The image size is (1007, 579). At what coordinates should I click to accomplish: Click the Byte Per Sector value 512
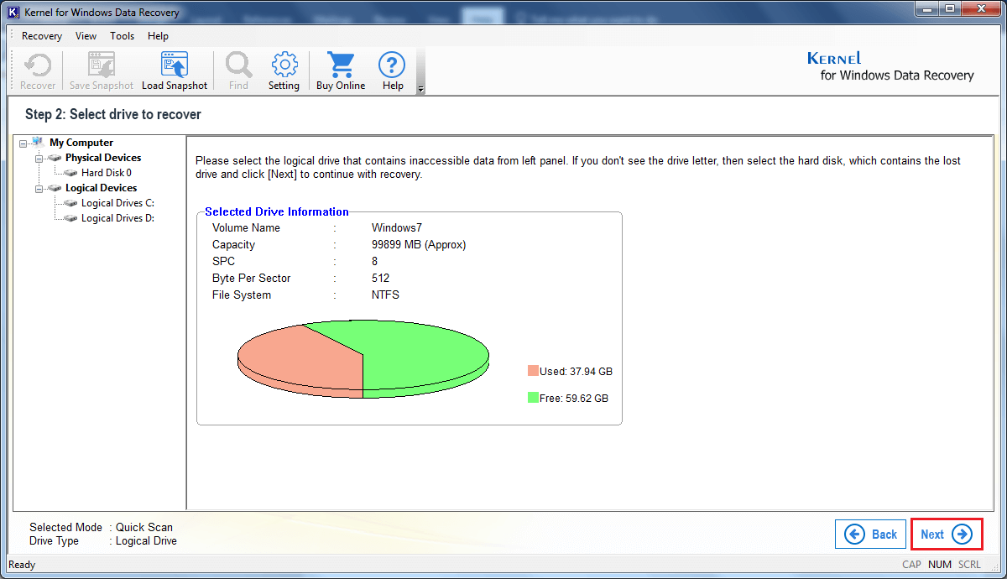click(380, 278)
